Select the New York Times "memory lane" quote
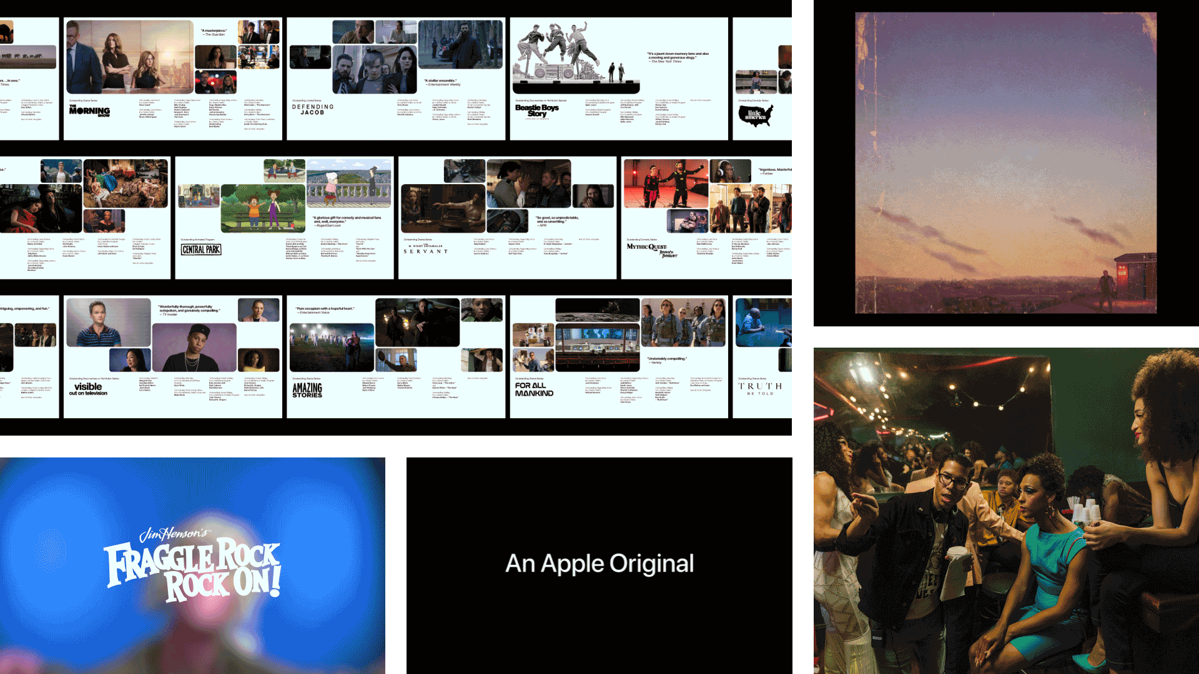Screen dimensions: 1199x674 tap(678, 57)
